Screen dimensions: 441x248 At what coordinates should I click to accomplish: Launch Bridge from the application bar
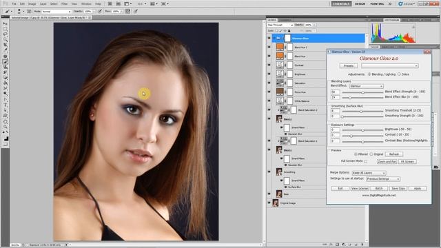tap(110, 4)
